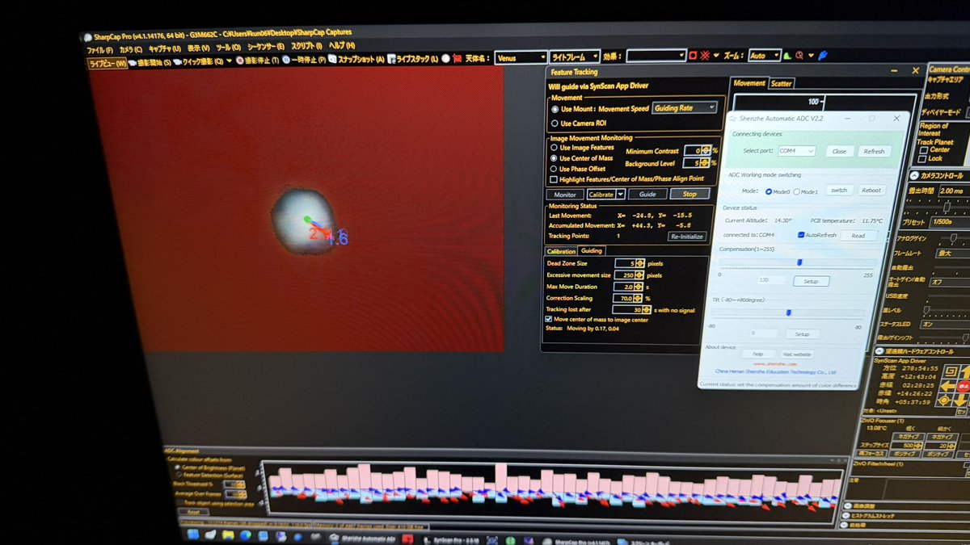Viewport: 970px width, 545px height.
Task: Open the dropdown arrow next to Calibrate
Action: (x=620, y=195)
